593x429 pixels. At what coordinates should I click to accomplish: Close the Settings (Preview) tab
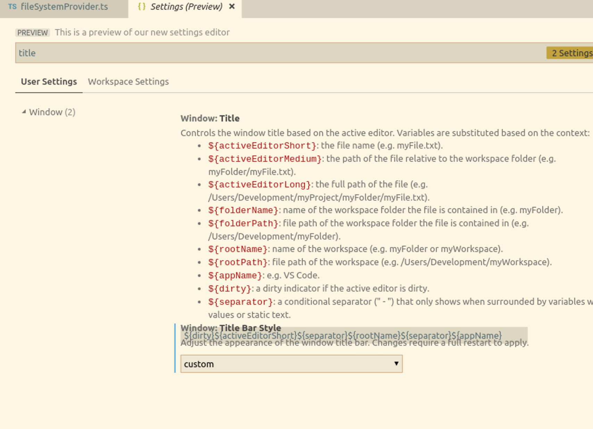click(232, 6)
